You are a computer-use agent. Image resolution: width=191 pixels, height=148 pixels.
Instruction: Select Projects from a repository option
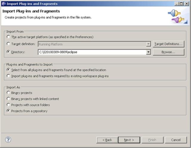tap(8, 111)
